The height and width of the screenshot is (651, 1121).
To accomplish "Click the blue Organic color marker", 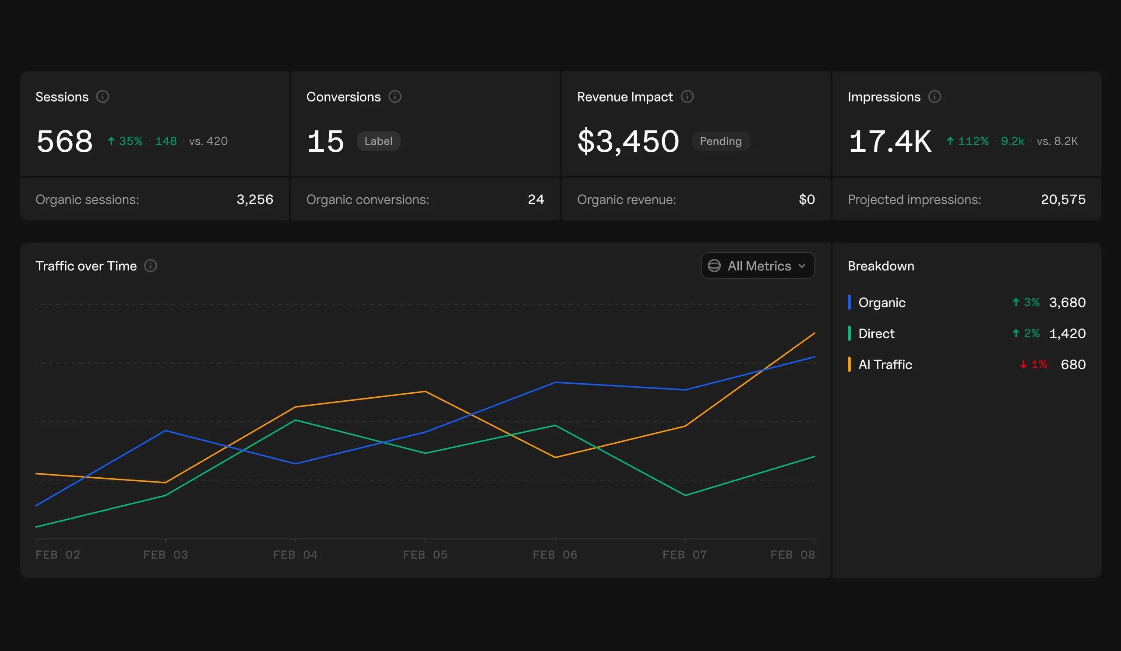I will [x=850, y=302].
